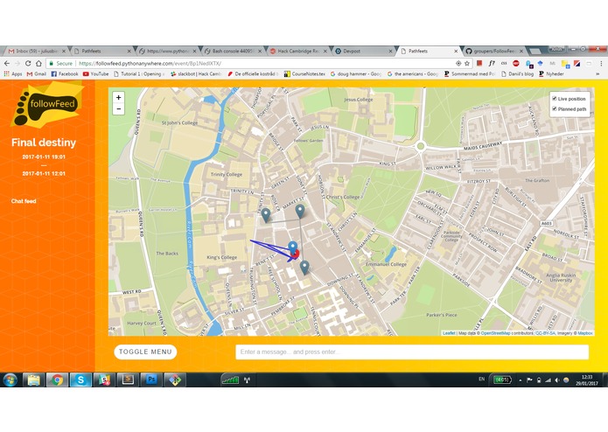Screen dimensions: 608x432
Task: Open the Nyheder bookmark
Action: pyautogui.click(x=551, y=73)
